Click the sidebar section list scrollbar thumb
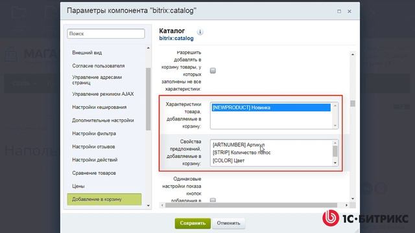 (x=148, y=99)
